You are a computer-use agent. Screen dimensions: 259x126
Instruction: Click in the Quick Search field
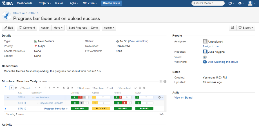click(208, 3)
